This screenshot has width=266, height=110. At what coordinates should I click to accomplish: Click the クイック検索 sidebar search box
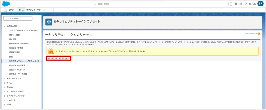(18, 18)
